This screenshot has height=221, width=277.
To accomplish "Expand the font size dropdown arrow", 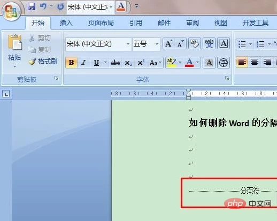I will tap(157, 44).
